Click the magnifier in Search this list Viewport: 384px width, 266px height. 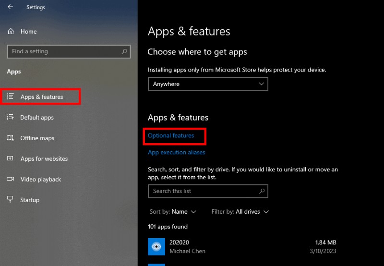point(262,191)
